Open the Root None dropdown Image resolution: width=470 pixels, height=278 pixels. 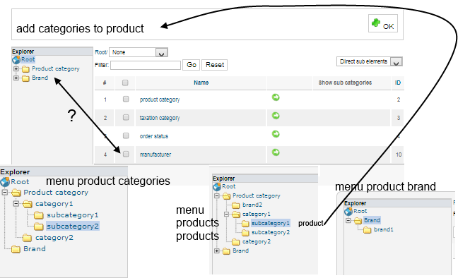pos(139,52)
